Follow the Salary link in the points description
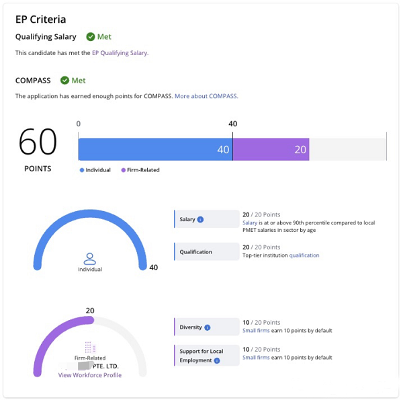The width and height of the screenshot is (403, 402). [250, 223]
